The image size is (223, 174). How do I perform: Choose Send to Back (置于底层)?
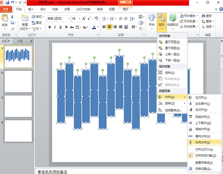pyautogui.click(x=172, y=48)
